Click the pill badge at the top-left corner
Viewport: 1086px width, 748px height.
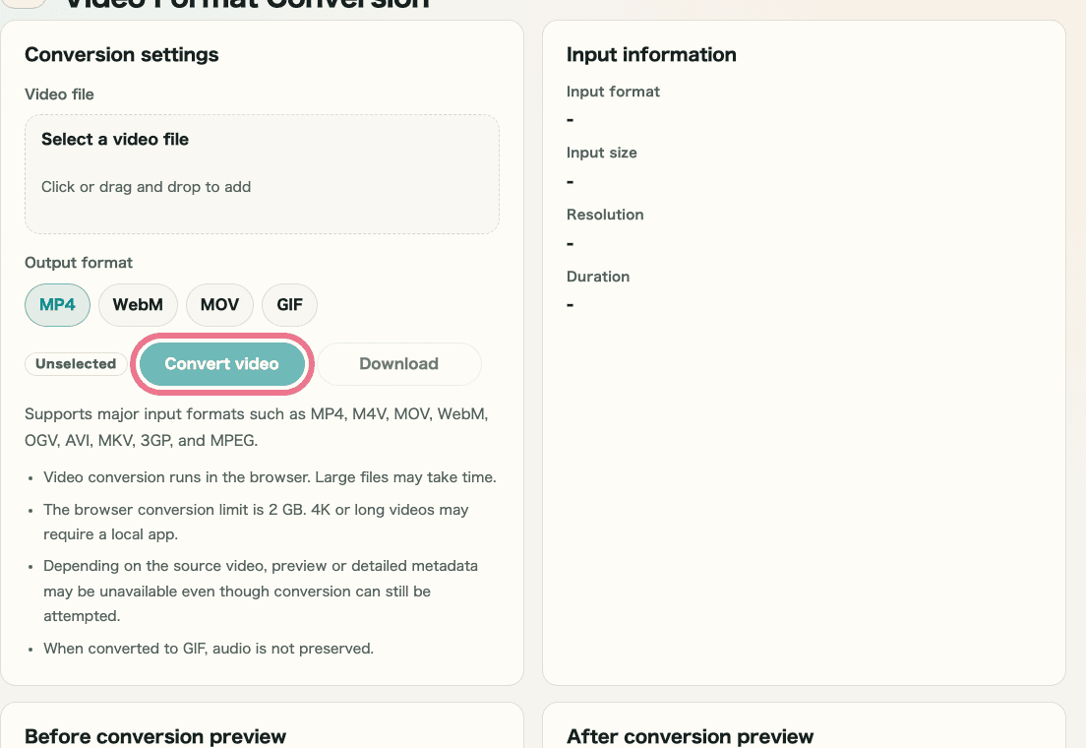click(x=26, y=4)
